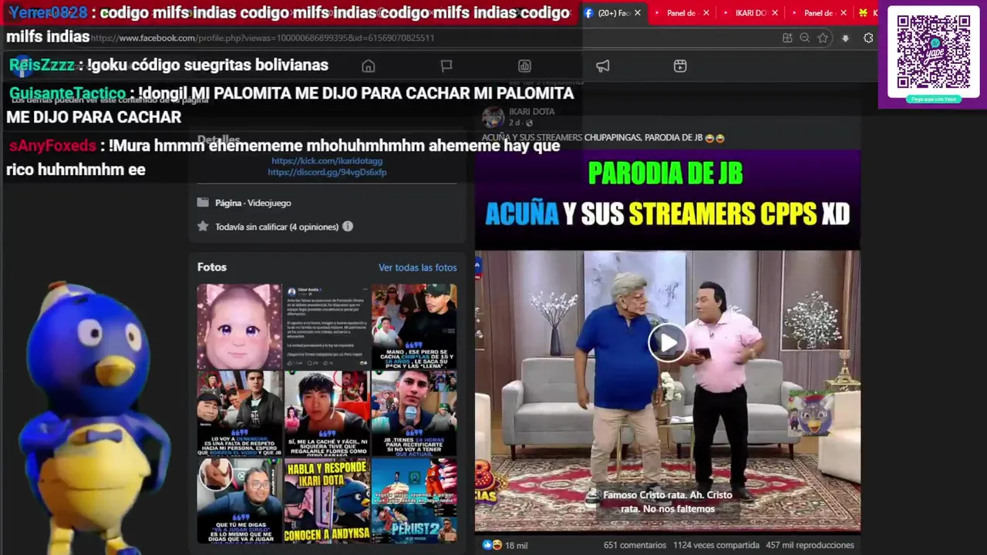Click the info icon next to 4 opiniones
This screenshot has height=555, width=987.
pos(348,227)
